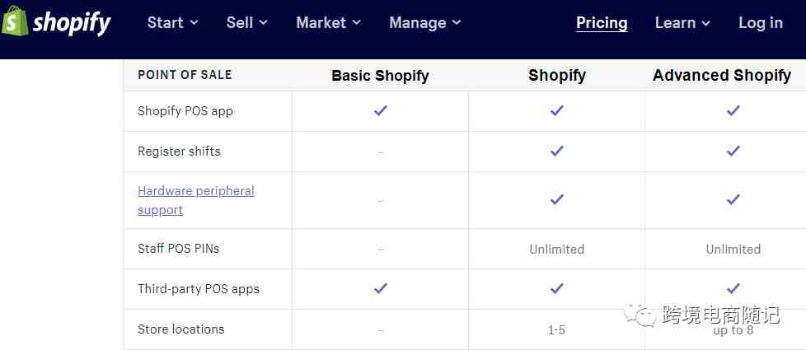Click Advanced Shopify Hardware peripheral support checkmark
This screenshot has width=806, height=350.
coord(733,199)
